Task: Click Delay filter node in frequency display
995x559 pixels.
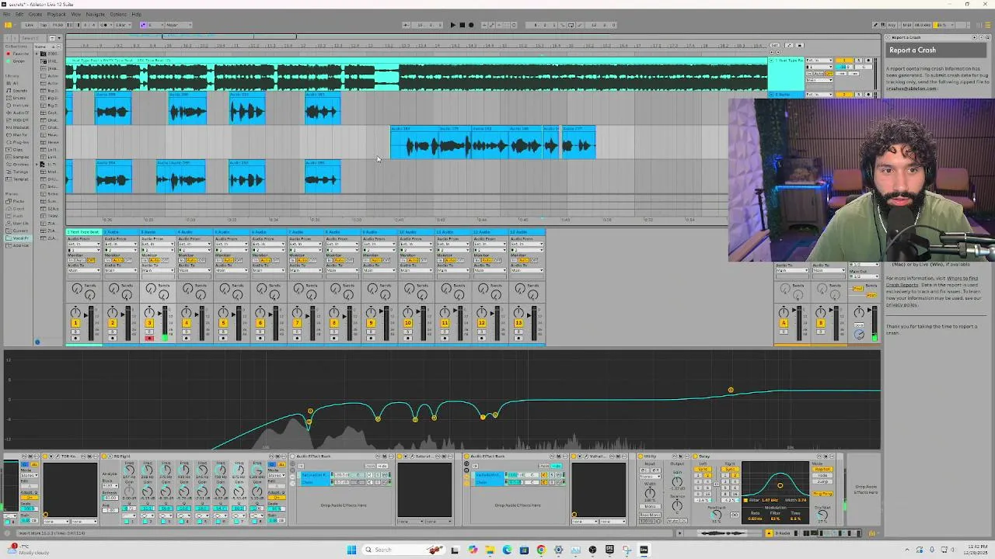Action: tap(780, 485)
